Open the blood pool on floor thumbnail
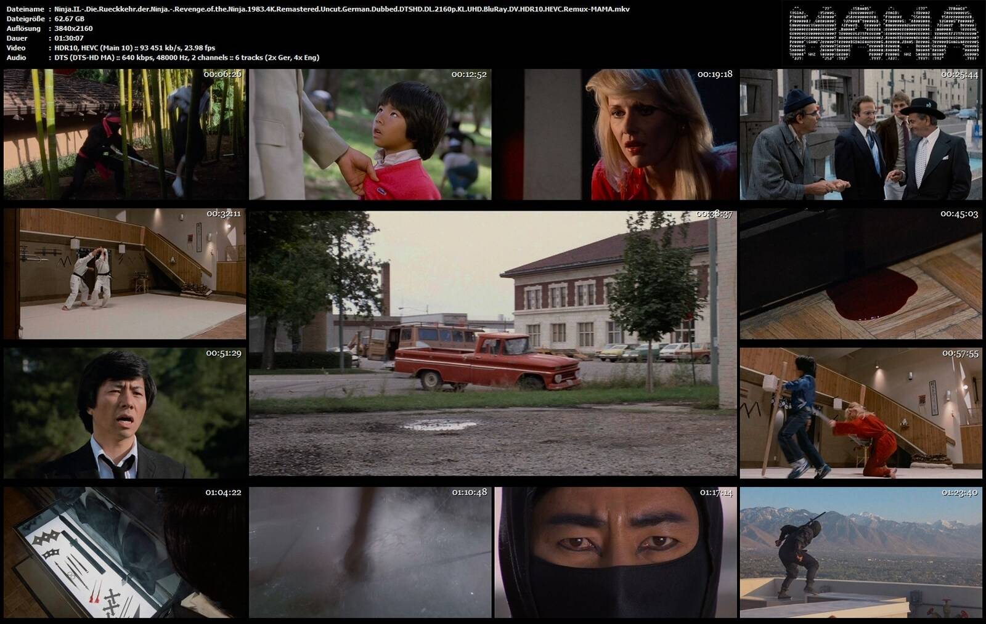 861,274
